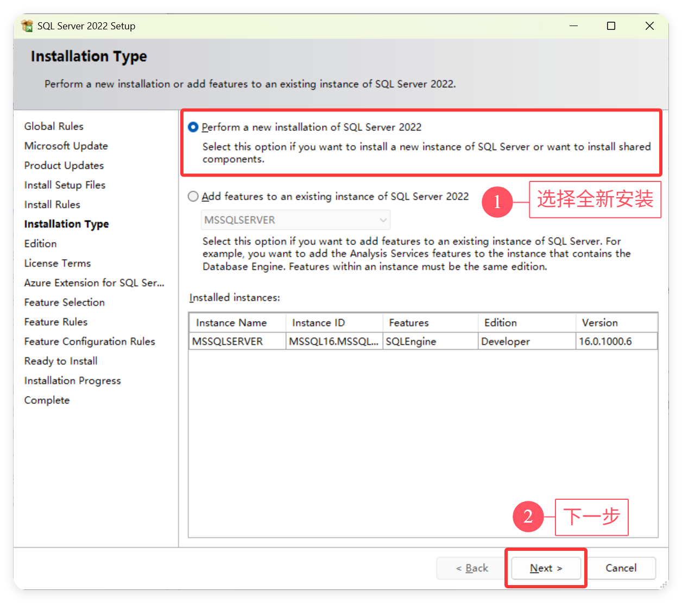Select Add features to an existing instance
The height and width of the screenshot is (603, 682).
(x=193, y=197)
